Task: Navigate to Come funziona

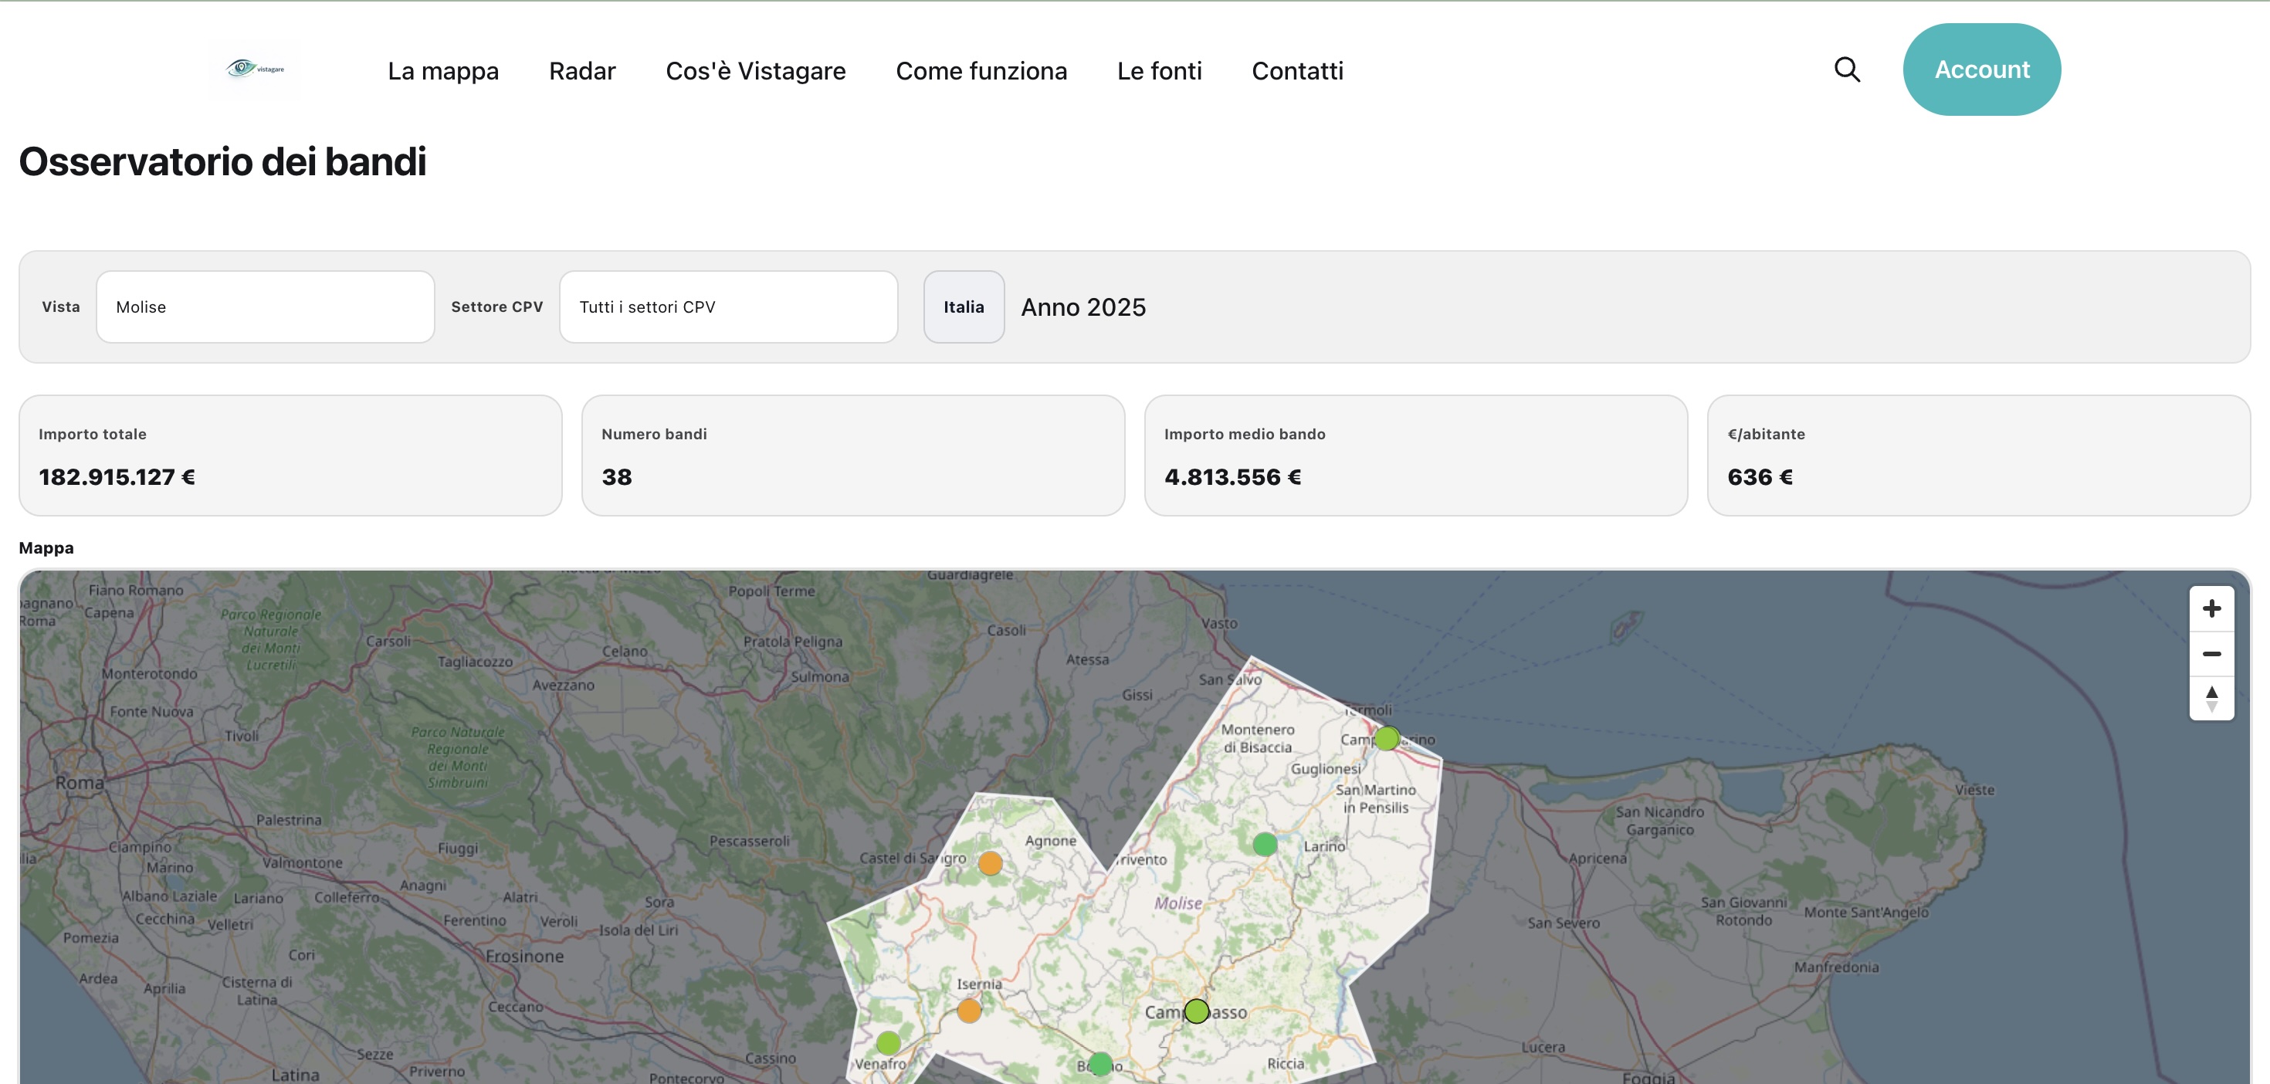Action: tap(981, 70)
